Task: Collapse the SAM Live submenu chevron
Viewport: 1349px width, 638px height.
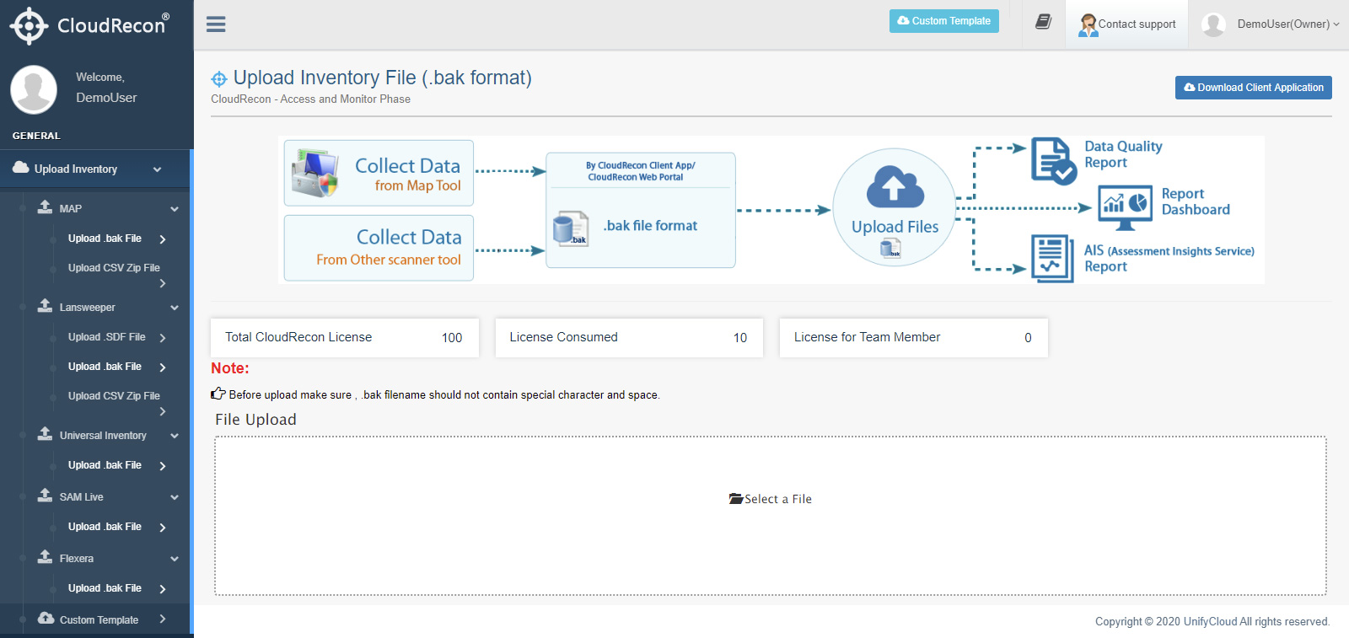Action: (175, 497)
